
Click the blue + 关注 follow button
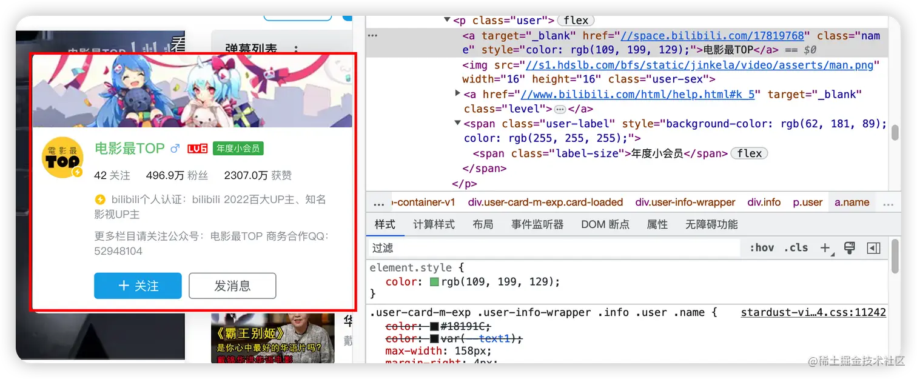click(138, 286)
